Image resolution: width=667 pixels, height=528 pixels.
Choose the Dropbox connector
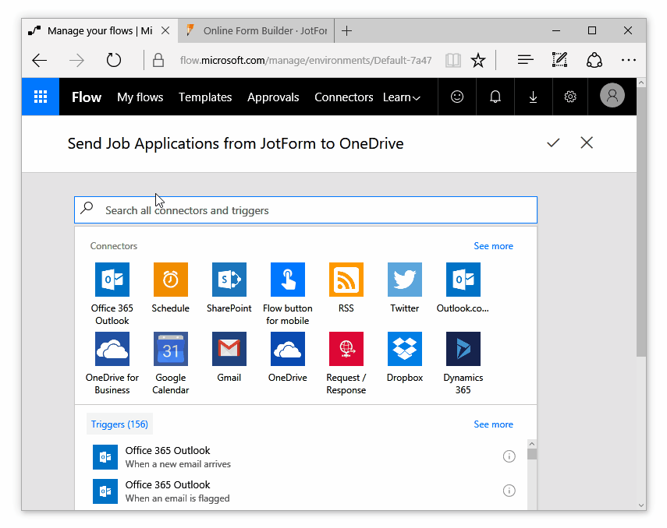[x=404, y=349]
